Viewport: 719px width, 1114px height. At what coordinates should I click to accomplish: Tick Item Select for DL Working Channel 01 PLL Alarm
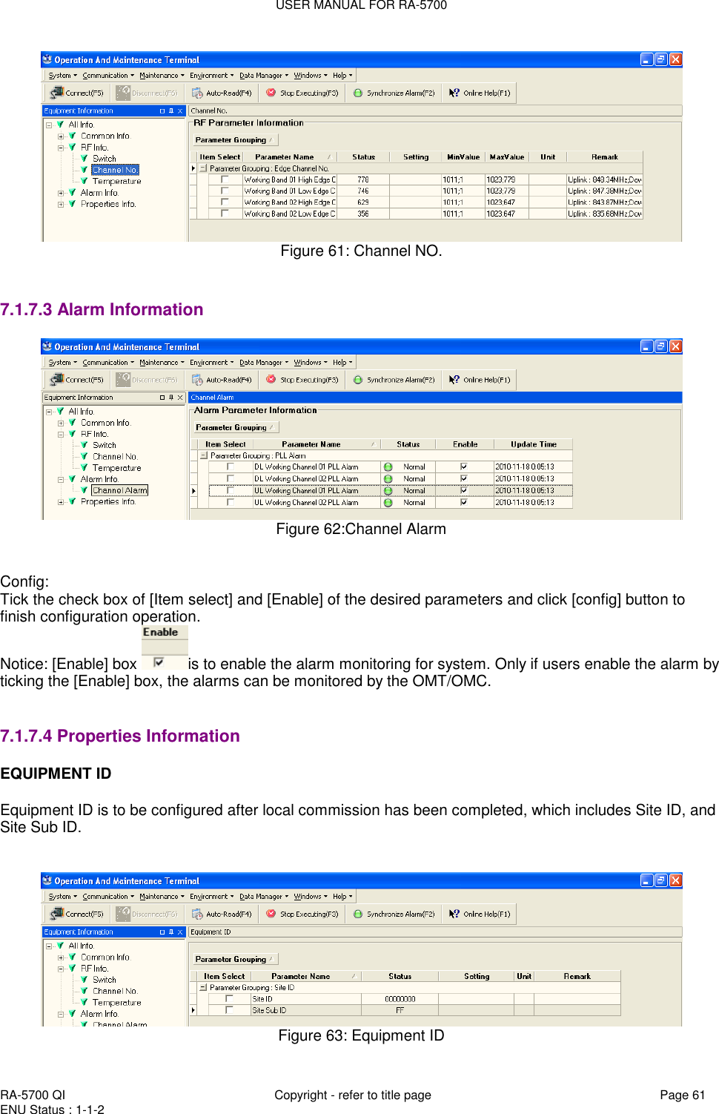[231, 467]
